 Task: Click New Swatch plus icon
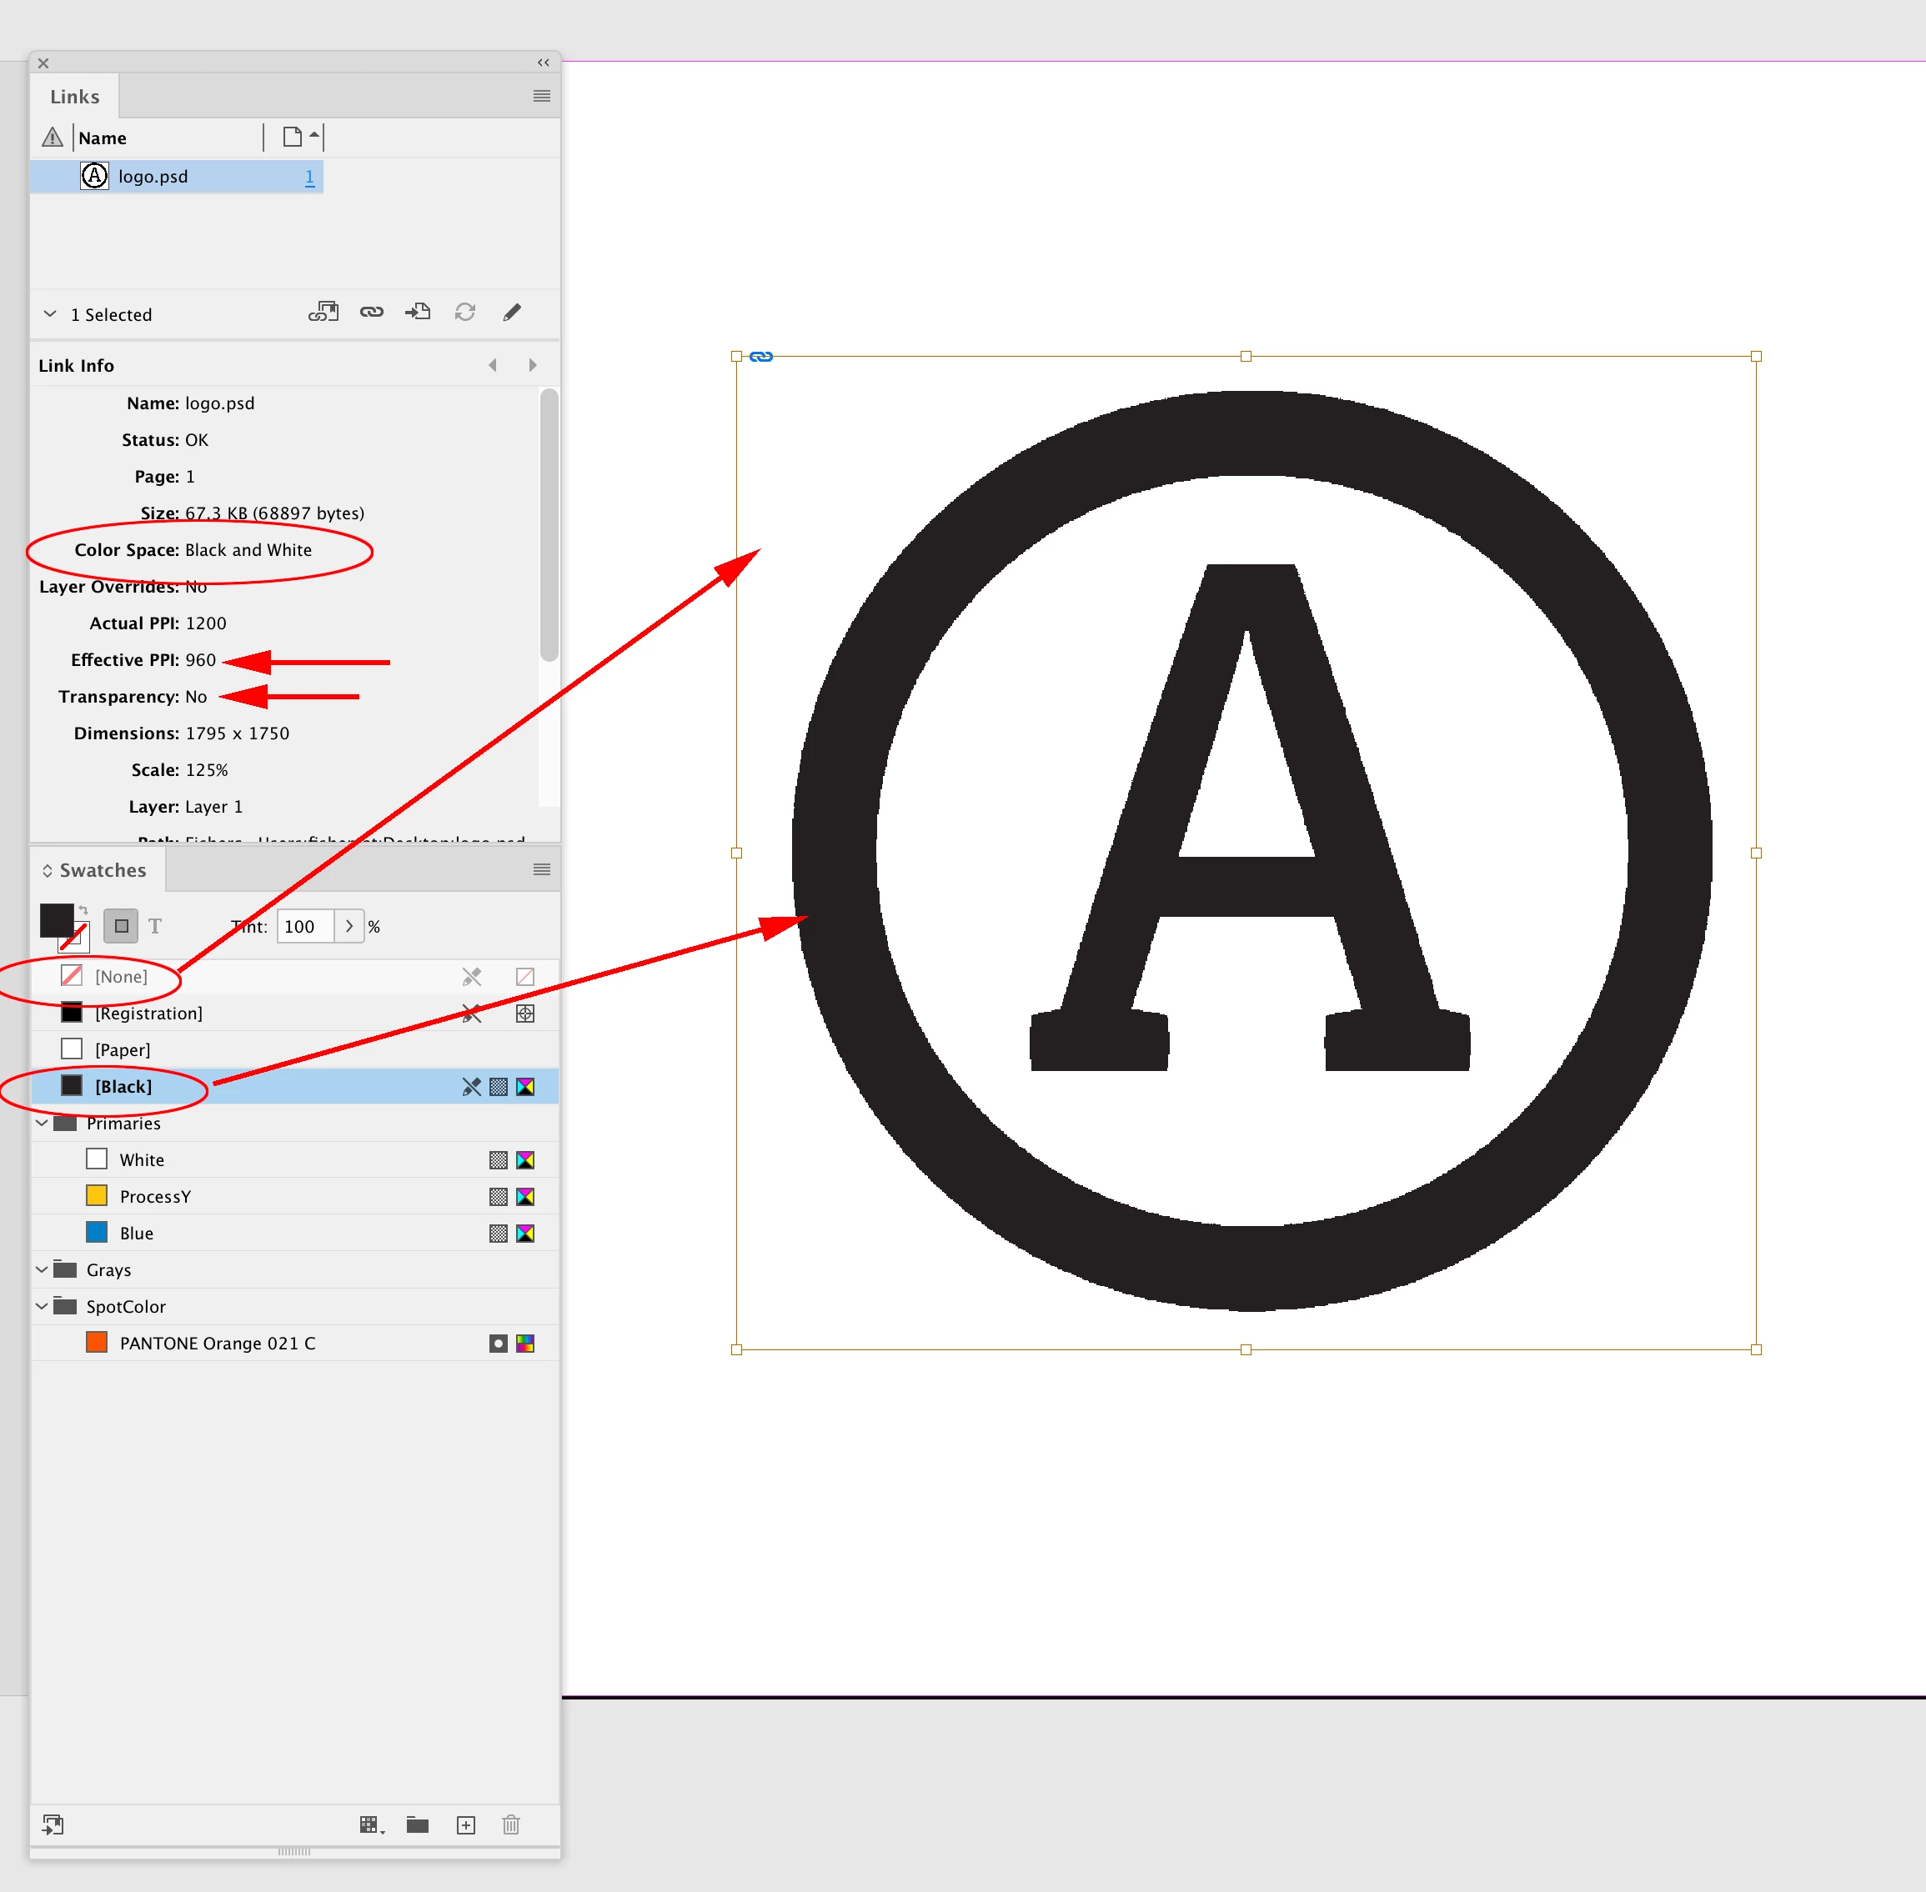tap(466, 1825)
